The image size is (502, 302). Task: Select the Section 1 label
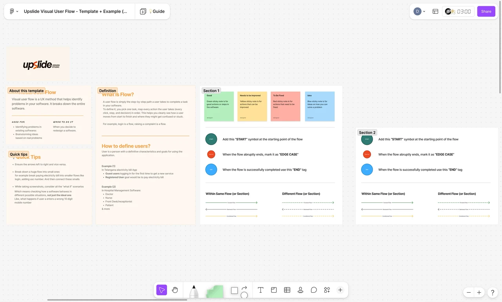(211, 91)
